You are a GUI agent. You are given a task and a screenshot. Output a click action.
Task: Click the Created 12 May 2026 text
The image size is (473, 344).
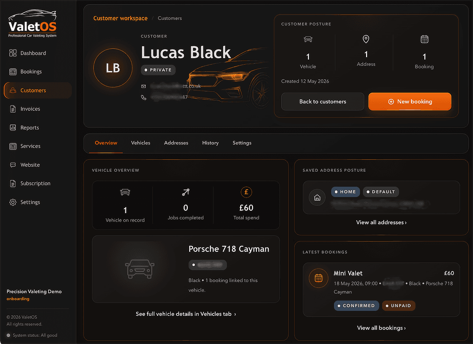[305, 81]
